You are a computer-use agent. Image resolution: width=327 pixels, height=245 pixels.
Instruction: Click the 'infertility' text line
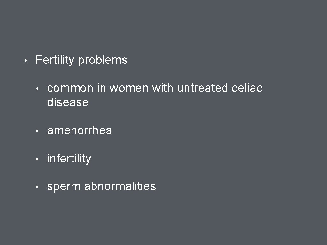coord(69,159)
